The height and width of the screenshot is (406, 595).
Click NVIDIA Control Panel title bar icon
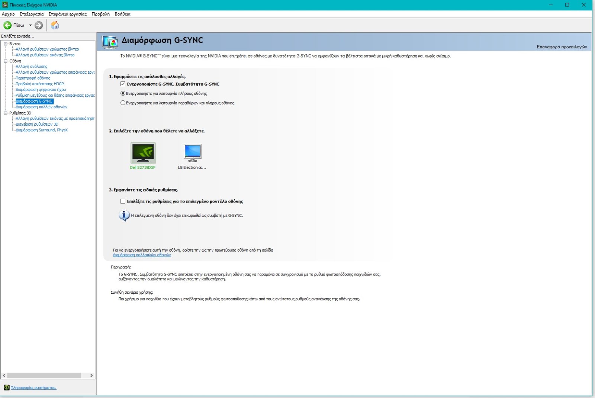coord(5,5)
